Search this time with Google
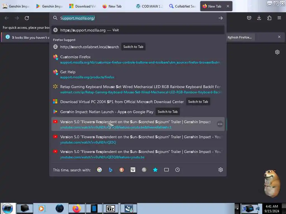Viewport: 286px width, 214px height. (x=99, y=170)
